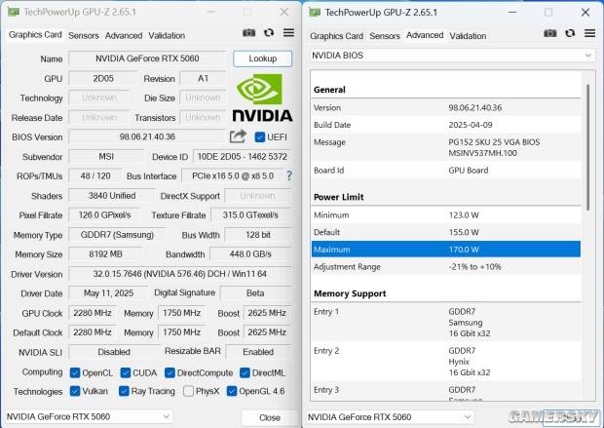Switch to Sensors tab in right window
604x428 pixels.
(385, 36)
